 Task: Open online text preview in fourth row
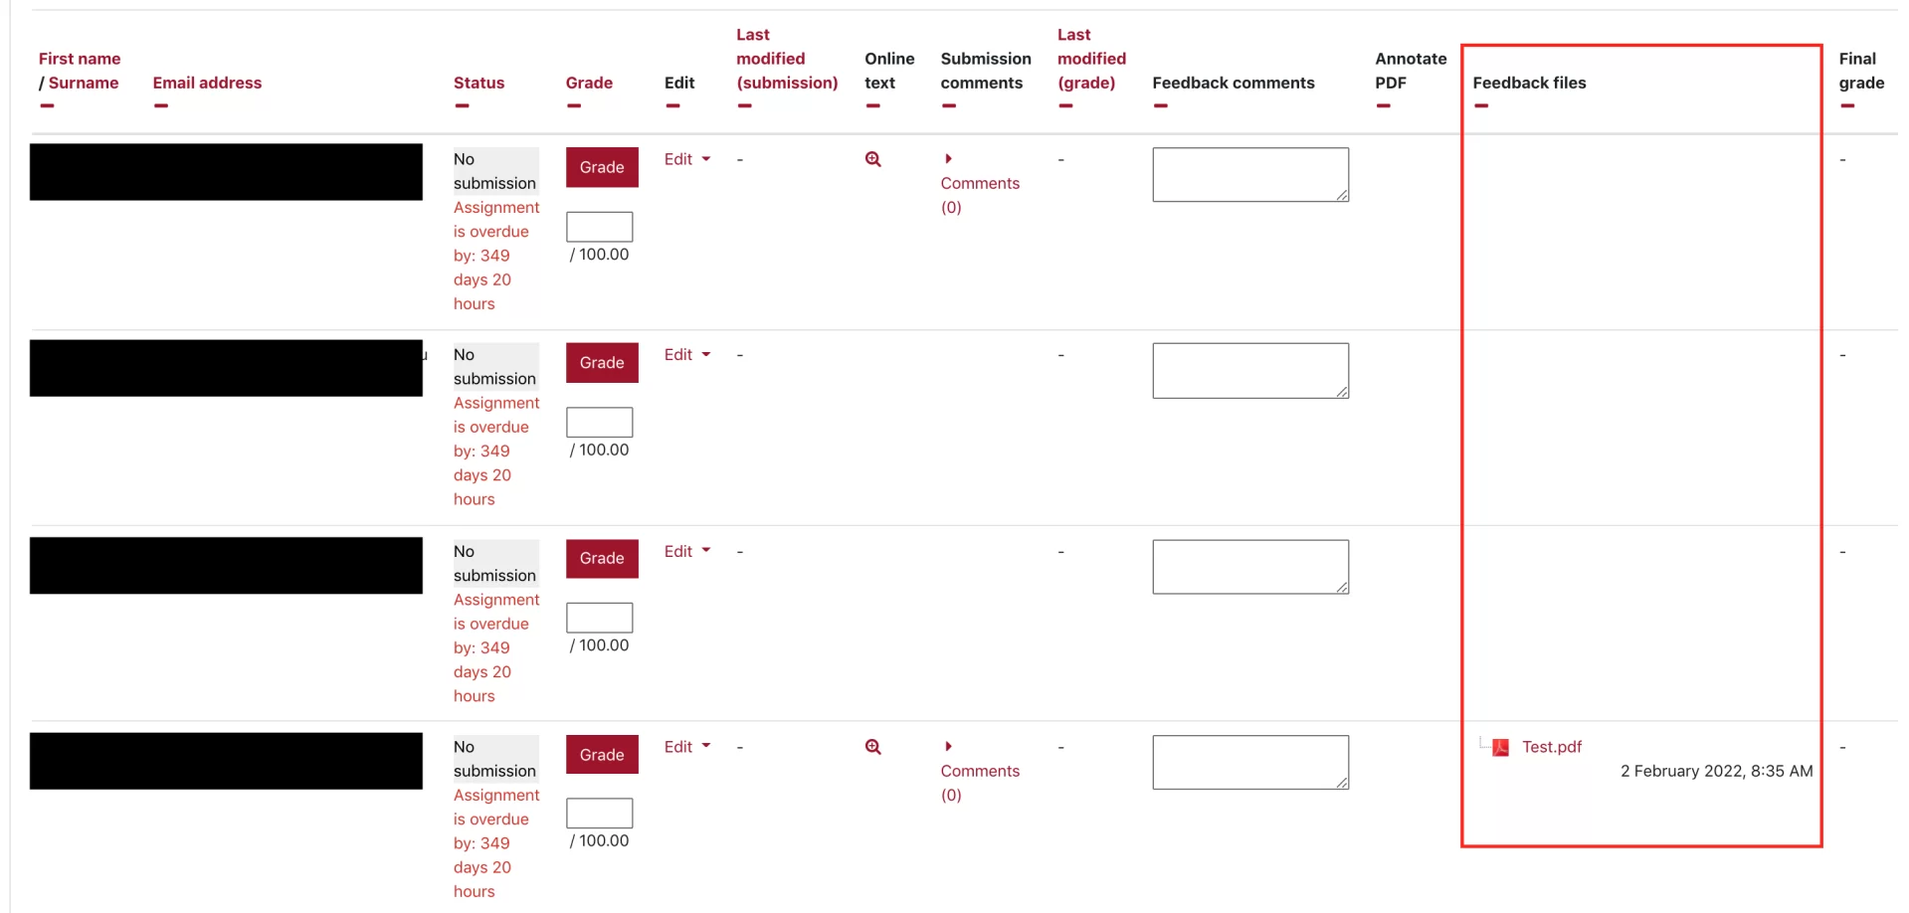coord(872,747)
